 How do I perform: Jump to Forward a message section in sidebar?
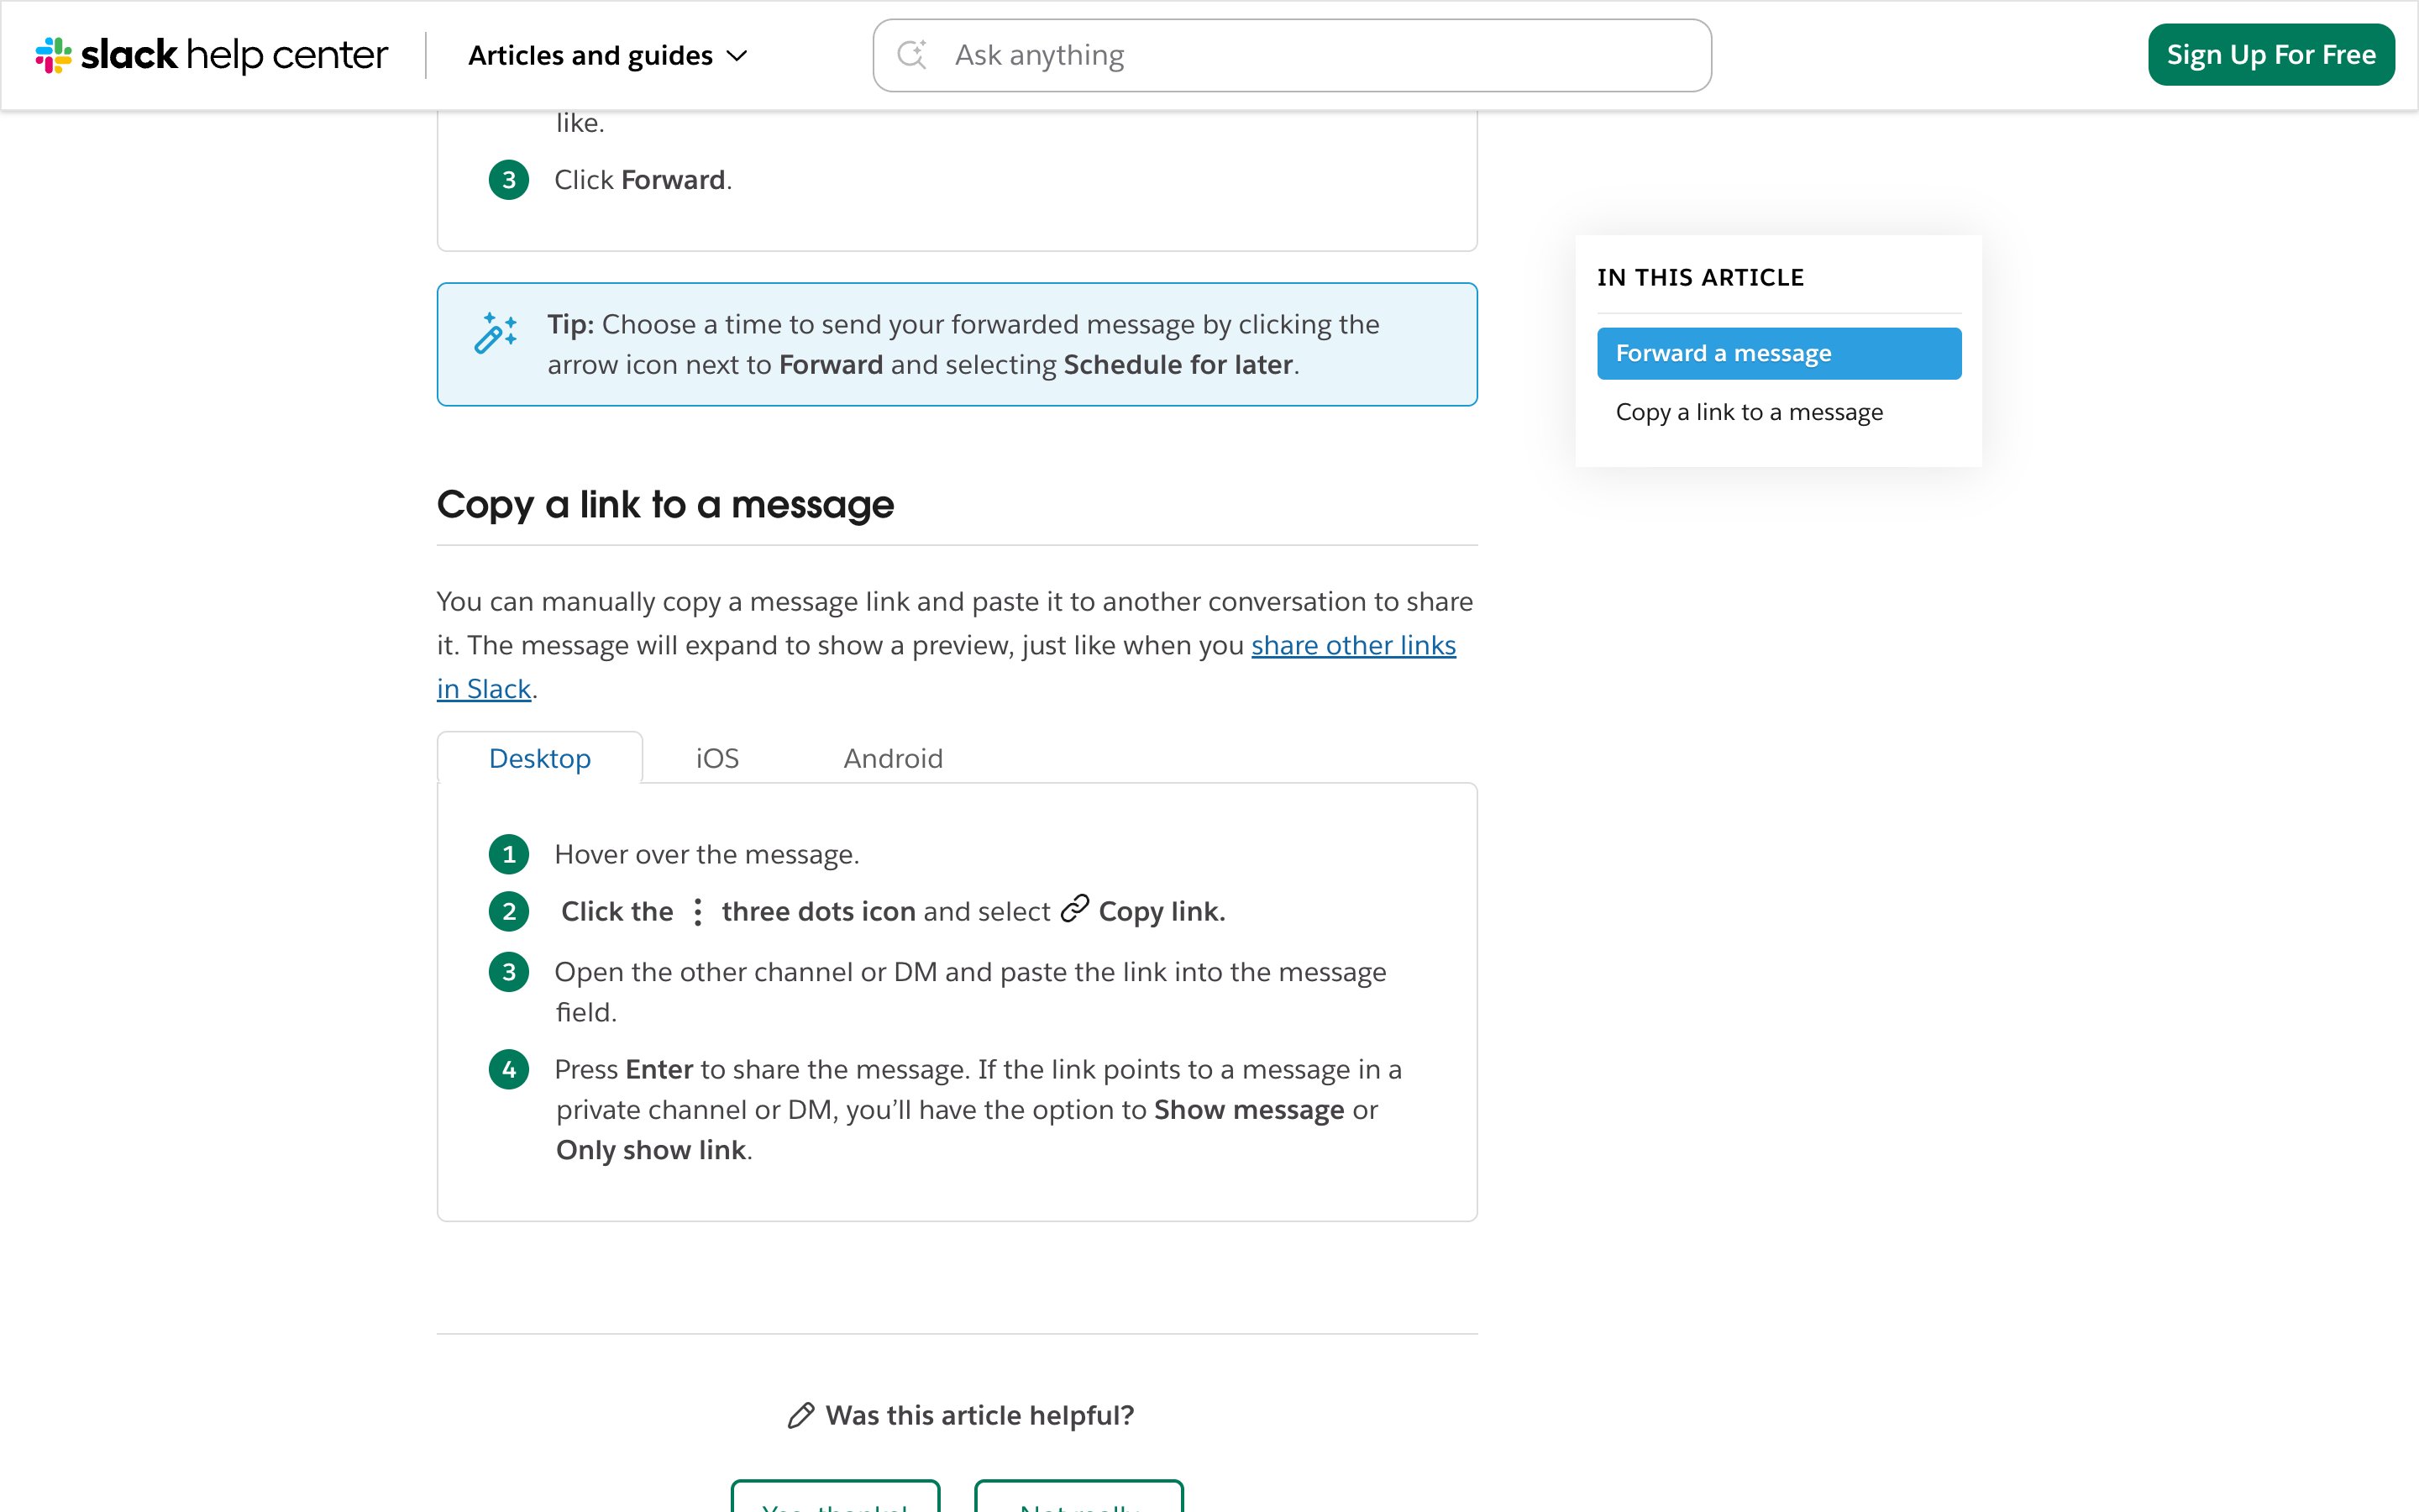click(x=1779, y=354)
